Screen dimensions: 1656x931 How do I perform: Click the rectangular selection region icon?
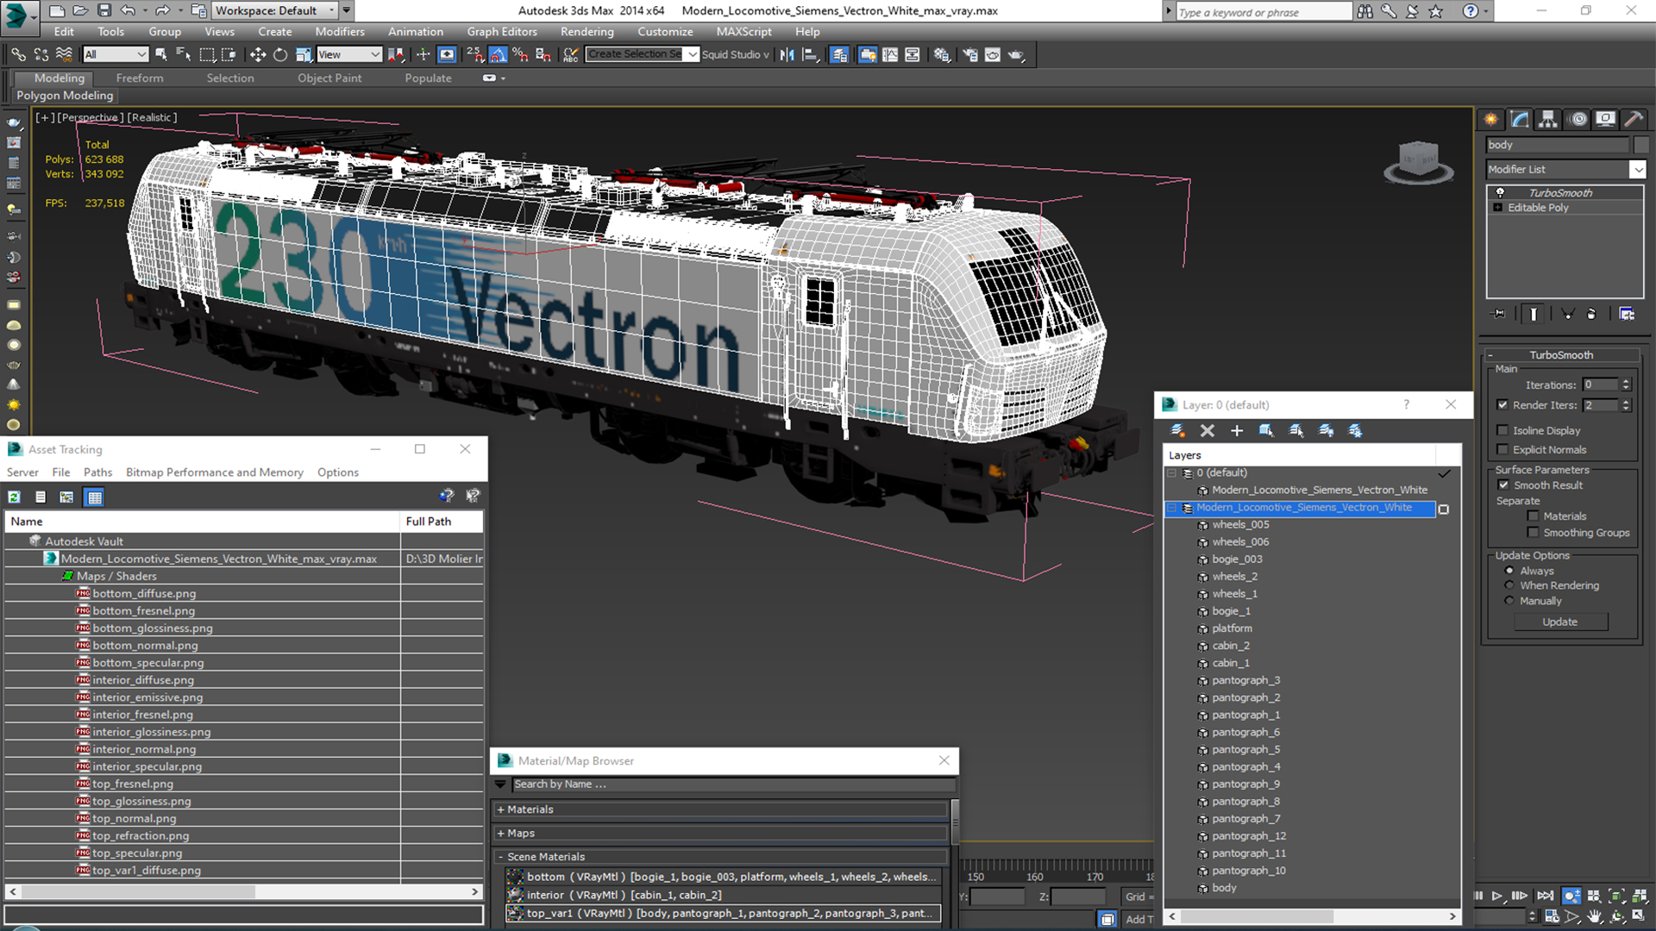coord(207,54)
